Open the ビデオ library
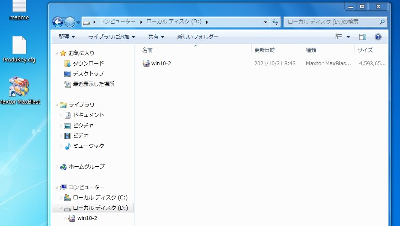 (x=81, y=135)
